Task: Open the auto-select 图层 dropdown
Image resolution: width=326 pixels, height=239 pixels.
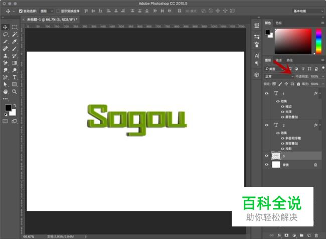Action: coord(47,11)
